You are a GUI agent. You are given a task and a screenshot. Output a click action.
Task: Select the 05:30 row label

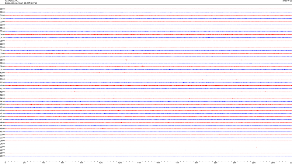(x=2, y=44)
